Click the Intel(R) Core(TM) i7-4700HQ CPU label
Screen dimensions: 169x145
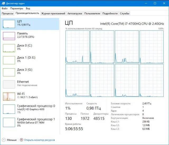point(132,24)
